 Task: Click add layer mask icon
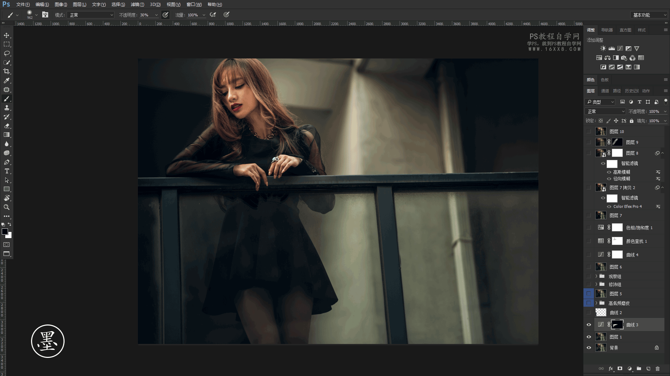click(x=620, y=369)
